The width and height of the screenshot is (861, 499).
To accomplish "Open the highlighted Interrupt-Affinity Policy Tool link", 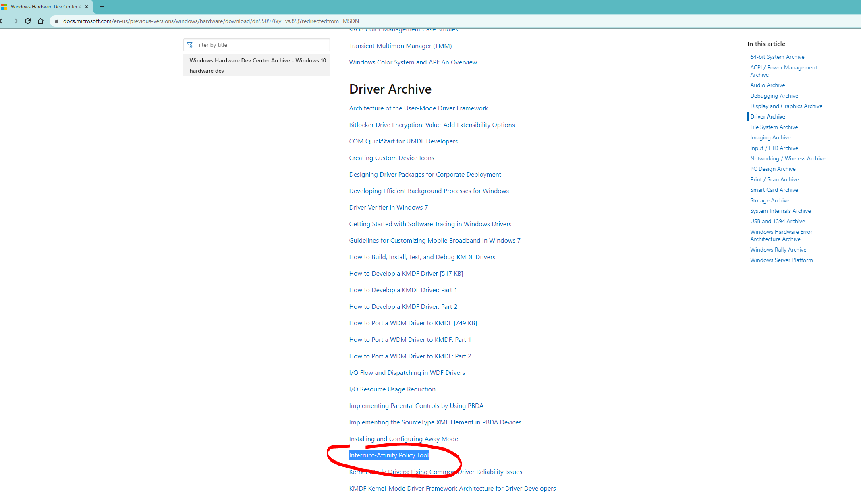I will [389, 455].
